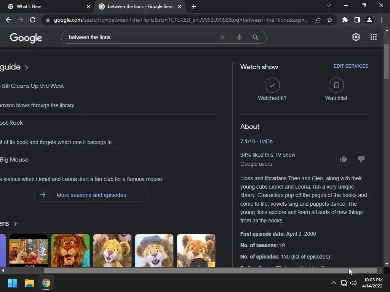Open Chrome three-dot menu
Image resolution: width=390 pixels, height=292 pixels.
click(382, 20)
